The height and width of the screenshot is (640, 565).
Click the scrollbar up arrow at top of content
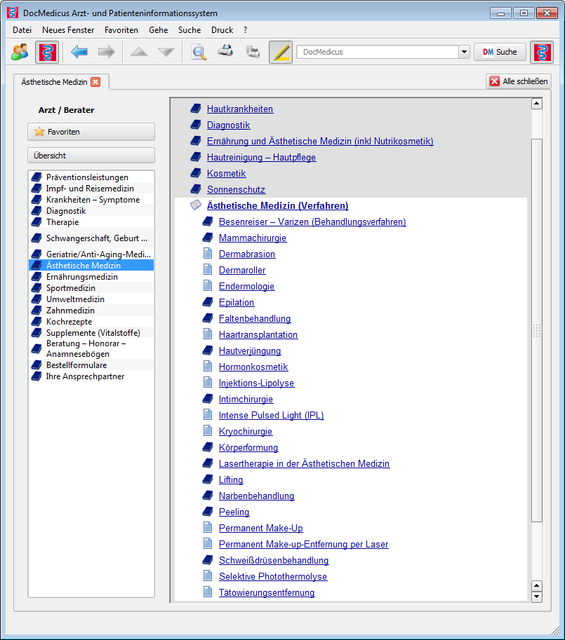(x=537, y=104)
